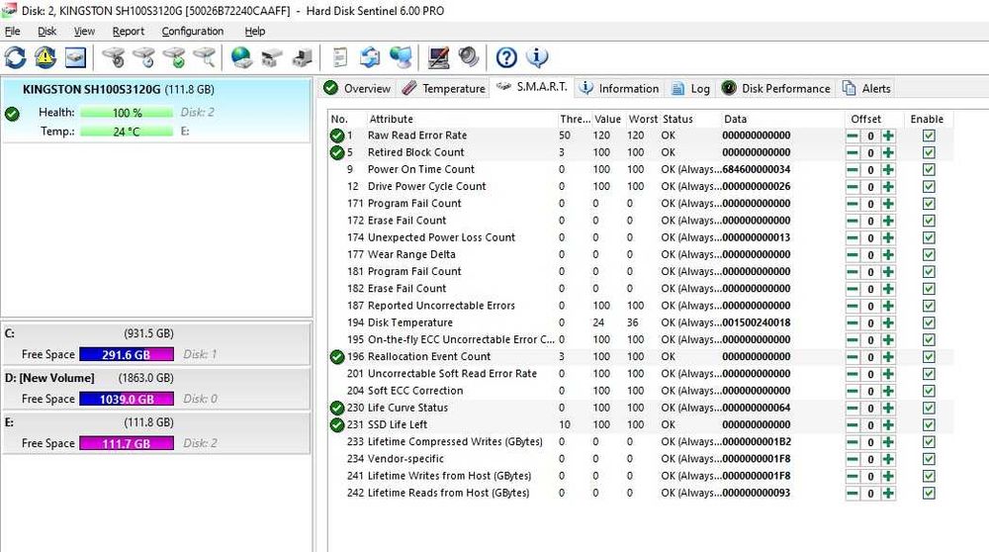Click the disk with green checkmark icon
This screenshot has width=989, height=552.
(x=174, y=57)
